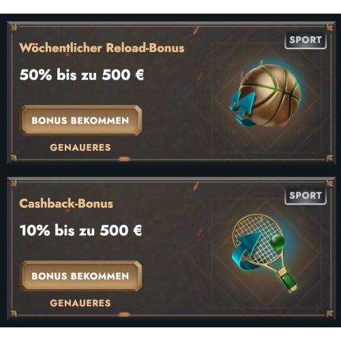
Task: Click the green tennis ball
Action: click(x=278, y=241)
